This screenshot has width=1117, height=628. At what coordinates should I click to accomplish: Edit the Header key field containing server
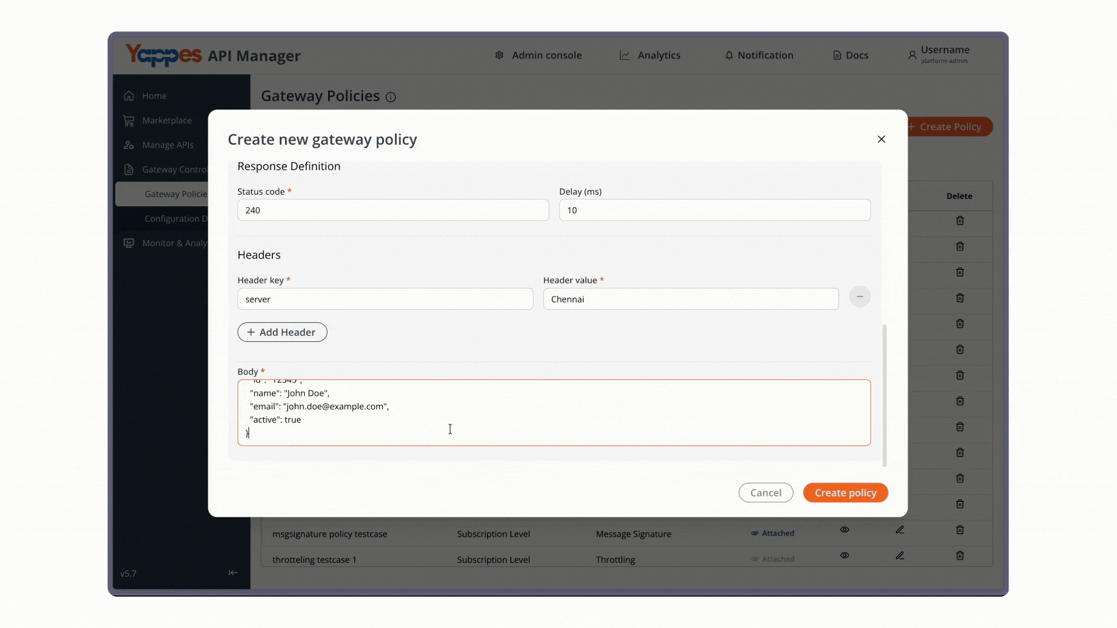tap(385, 299)
